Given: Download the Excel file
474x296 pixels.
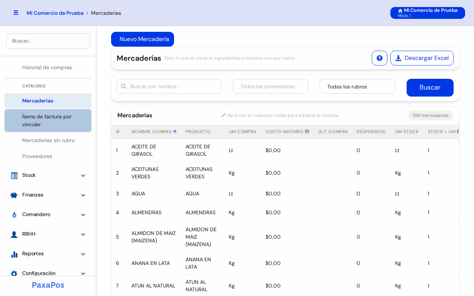Looking at the screenshot, I should click(x=422, y=58).
